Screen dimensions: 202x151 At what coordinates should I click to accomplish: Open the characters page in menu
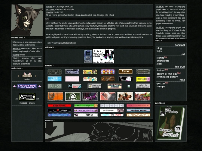[x=163, y=61]
